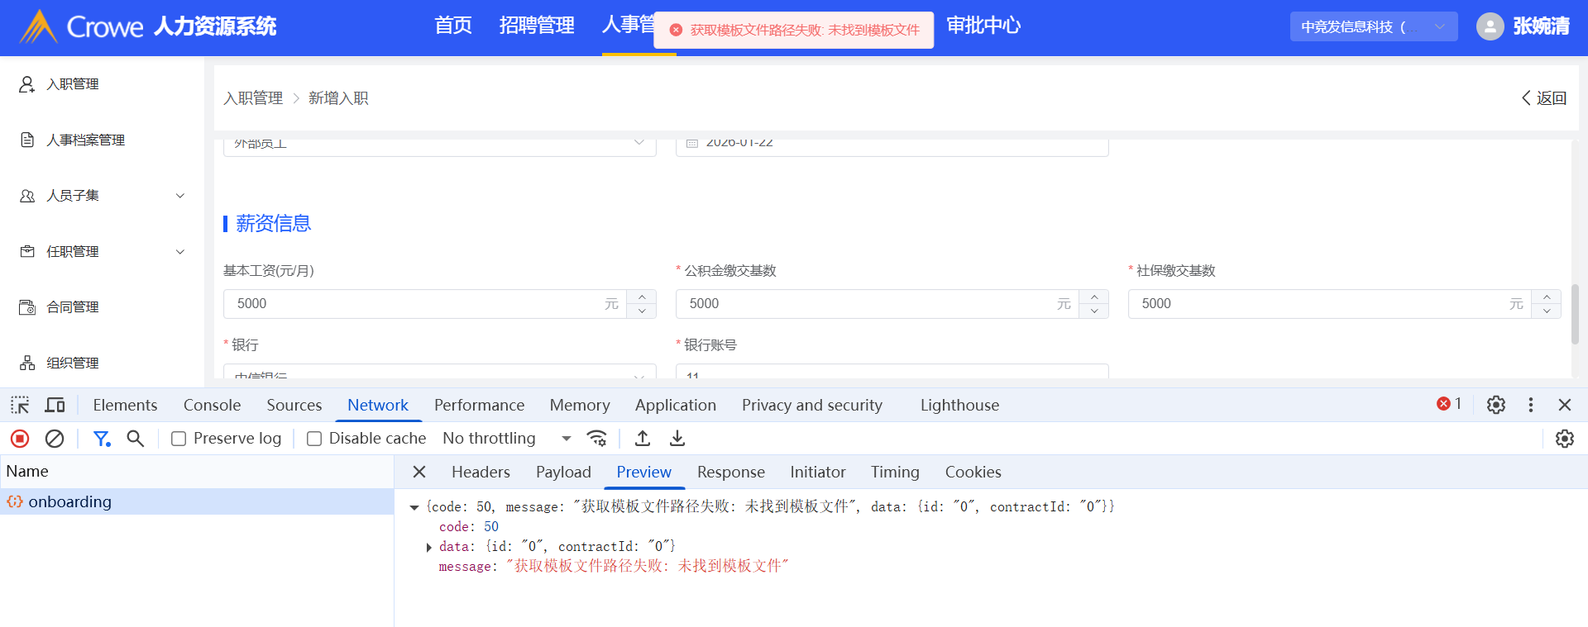Viewport: 1588px width, 627px height.
Task: Click the 社保缴交基数 input field
Action: pyautogui.click(x=1329, y=304)
